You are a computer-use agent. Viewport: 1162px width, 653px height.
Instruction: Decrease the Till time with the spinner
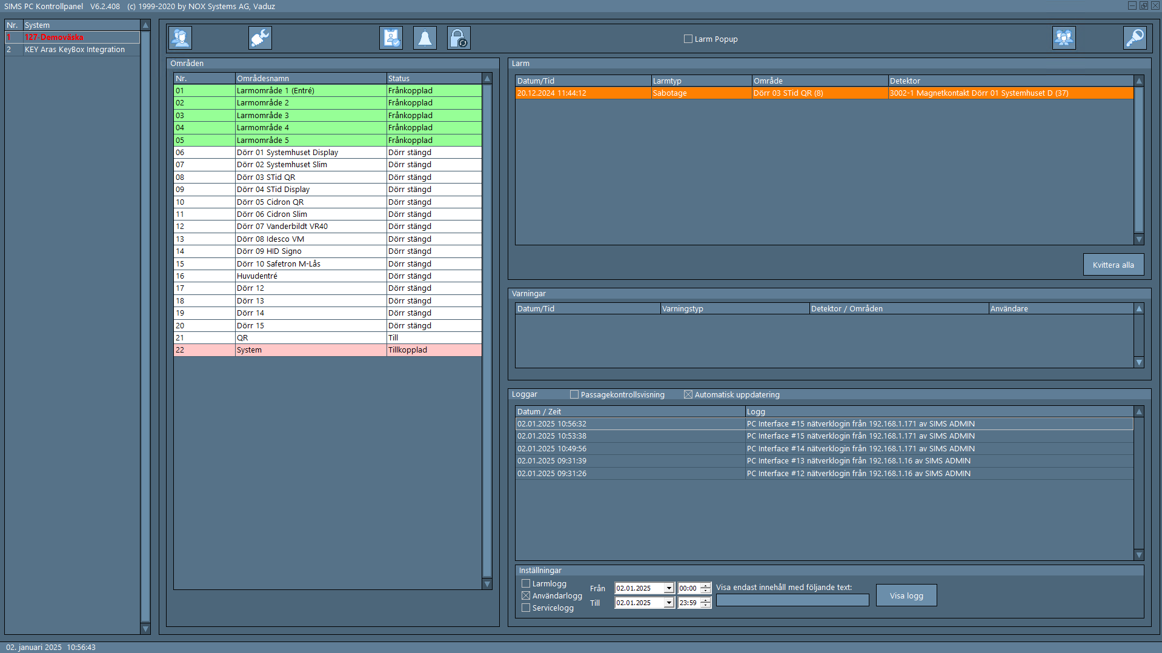click(705, 605)
